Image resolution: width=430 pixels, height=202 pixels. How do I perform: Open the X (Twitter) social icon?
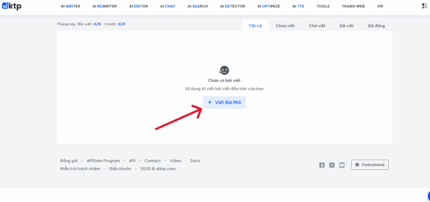tap(332, 165)
